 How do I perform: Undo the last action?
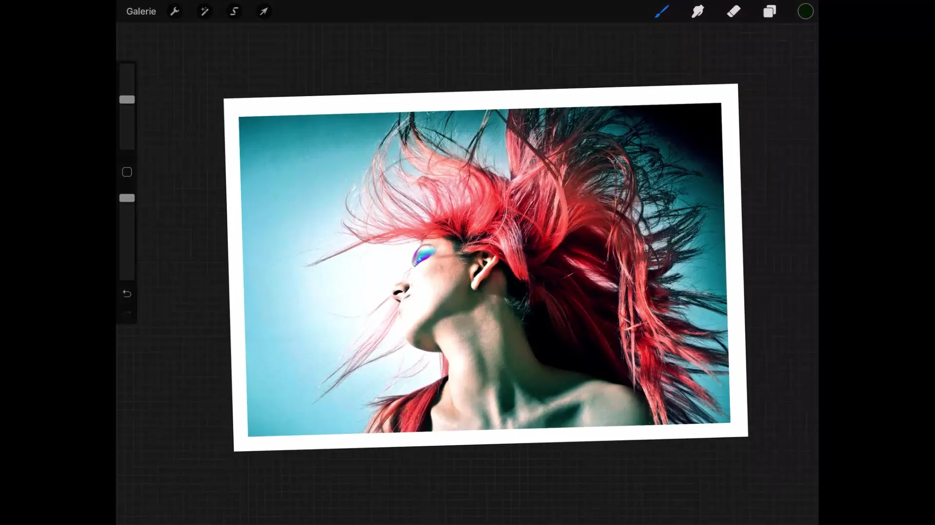pos(127,294)
